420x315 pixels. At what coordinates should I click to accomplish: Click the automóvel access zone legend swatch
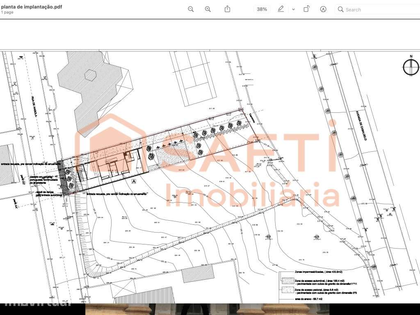(288, 281)
